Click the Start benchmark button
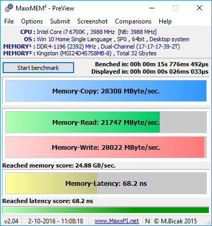The image size is (212, 226). pos(38,68)
